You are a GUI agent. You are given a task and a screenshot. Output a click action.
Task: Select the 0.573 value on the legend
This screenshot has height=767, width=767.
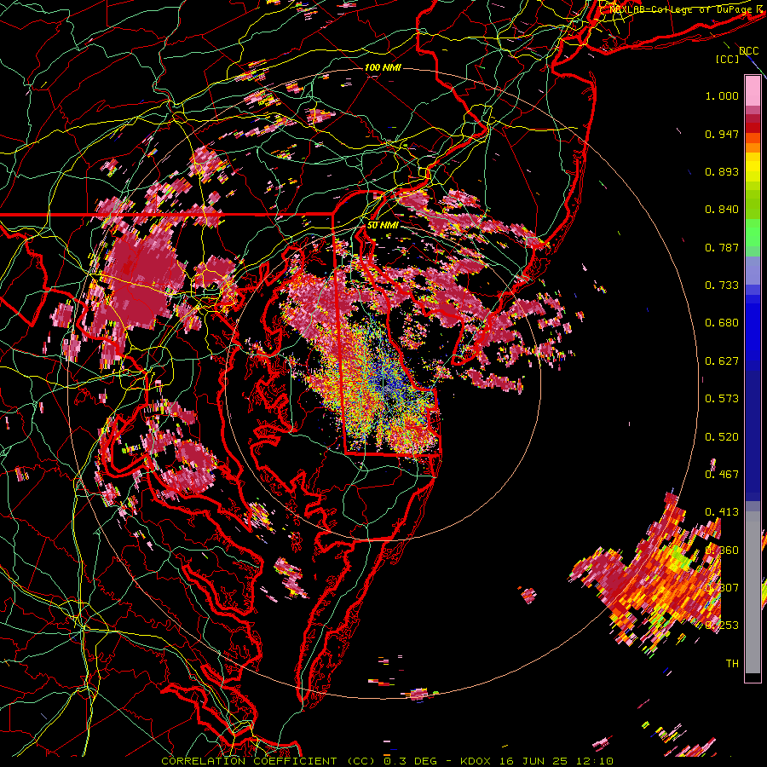tap(722, 399)
